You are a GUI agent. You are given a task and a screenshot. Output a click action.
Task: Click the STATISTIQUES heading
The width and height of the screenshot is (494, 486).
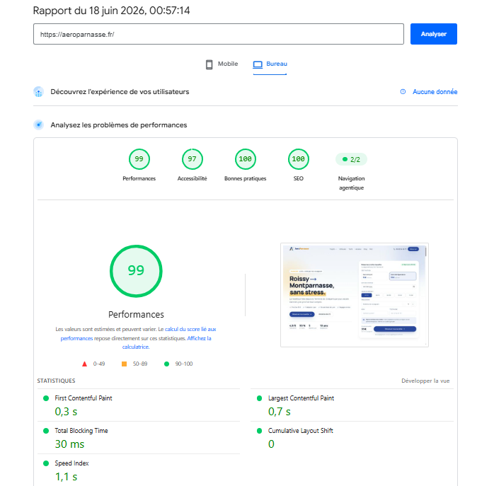tap(56, 381)
